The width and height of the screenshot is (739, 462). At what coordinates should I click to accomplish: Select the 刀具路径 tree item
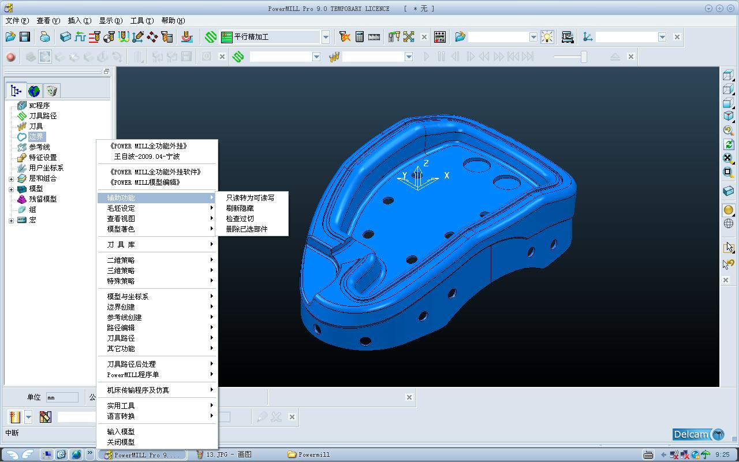click(43, 116)
